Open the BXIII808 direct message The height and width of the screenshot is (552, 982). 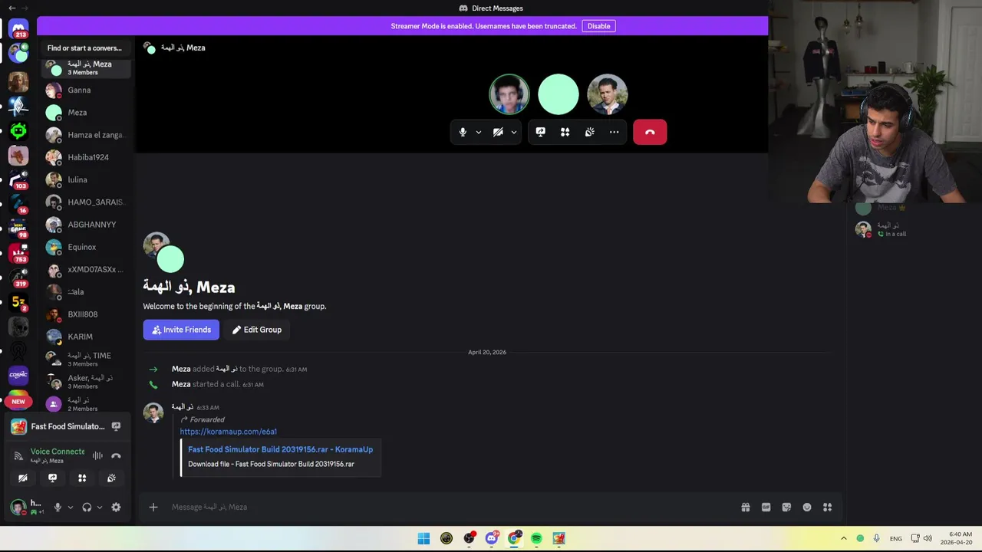(x=86, y=314)
